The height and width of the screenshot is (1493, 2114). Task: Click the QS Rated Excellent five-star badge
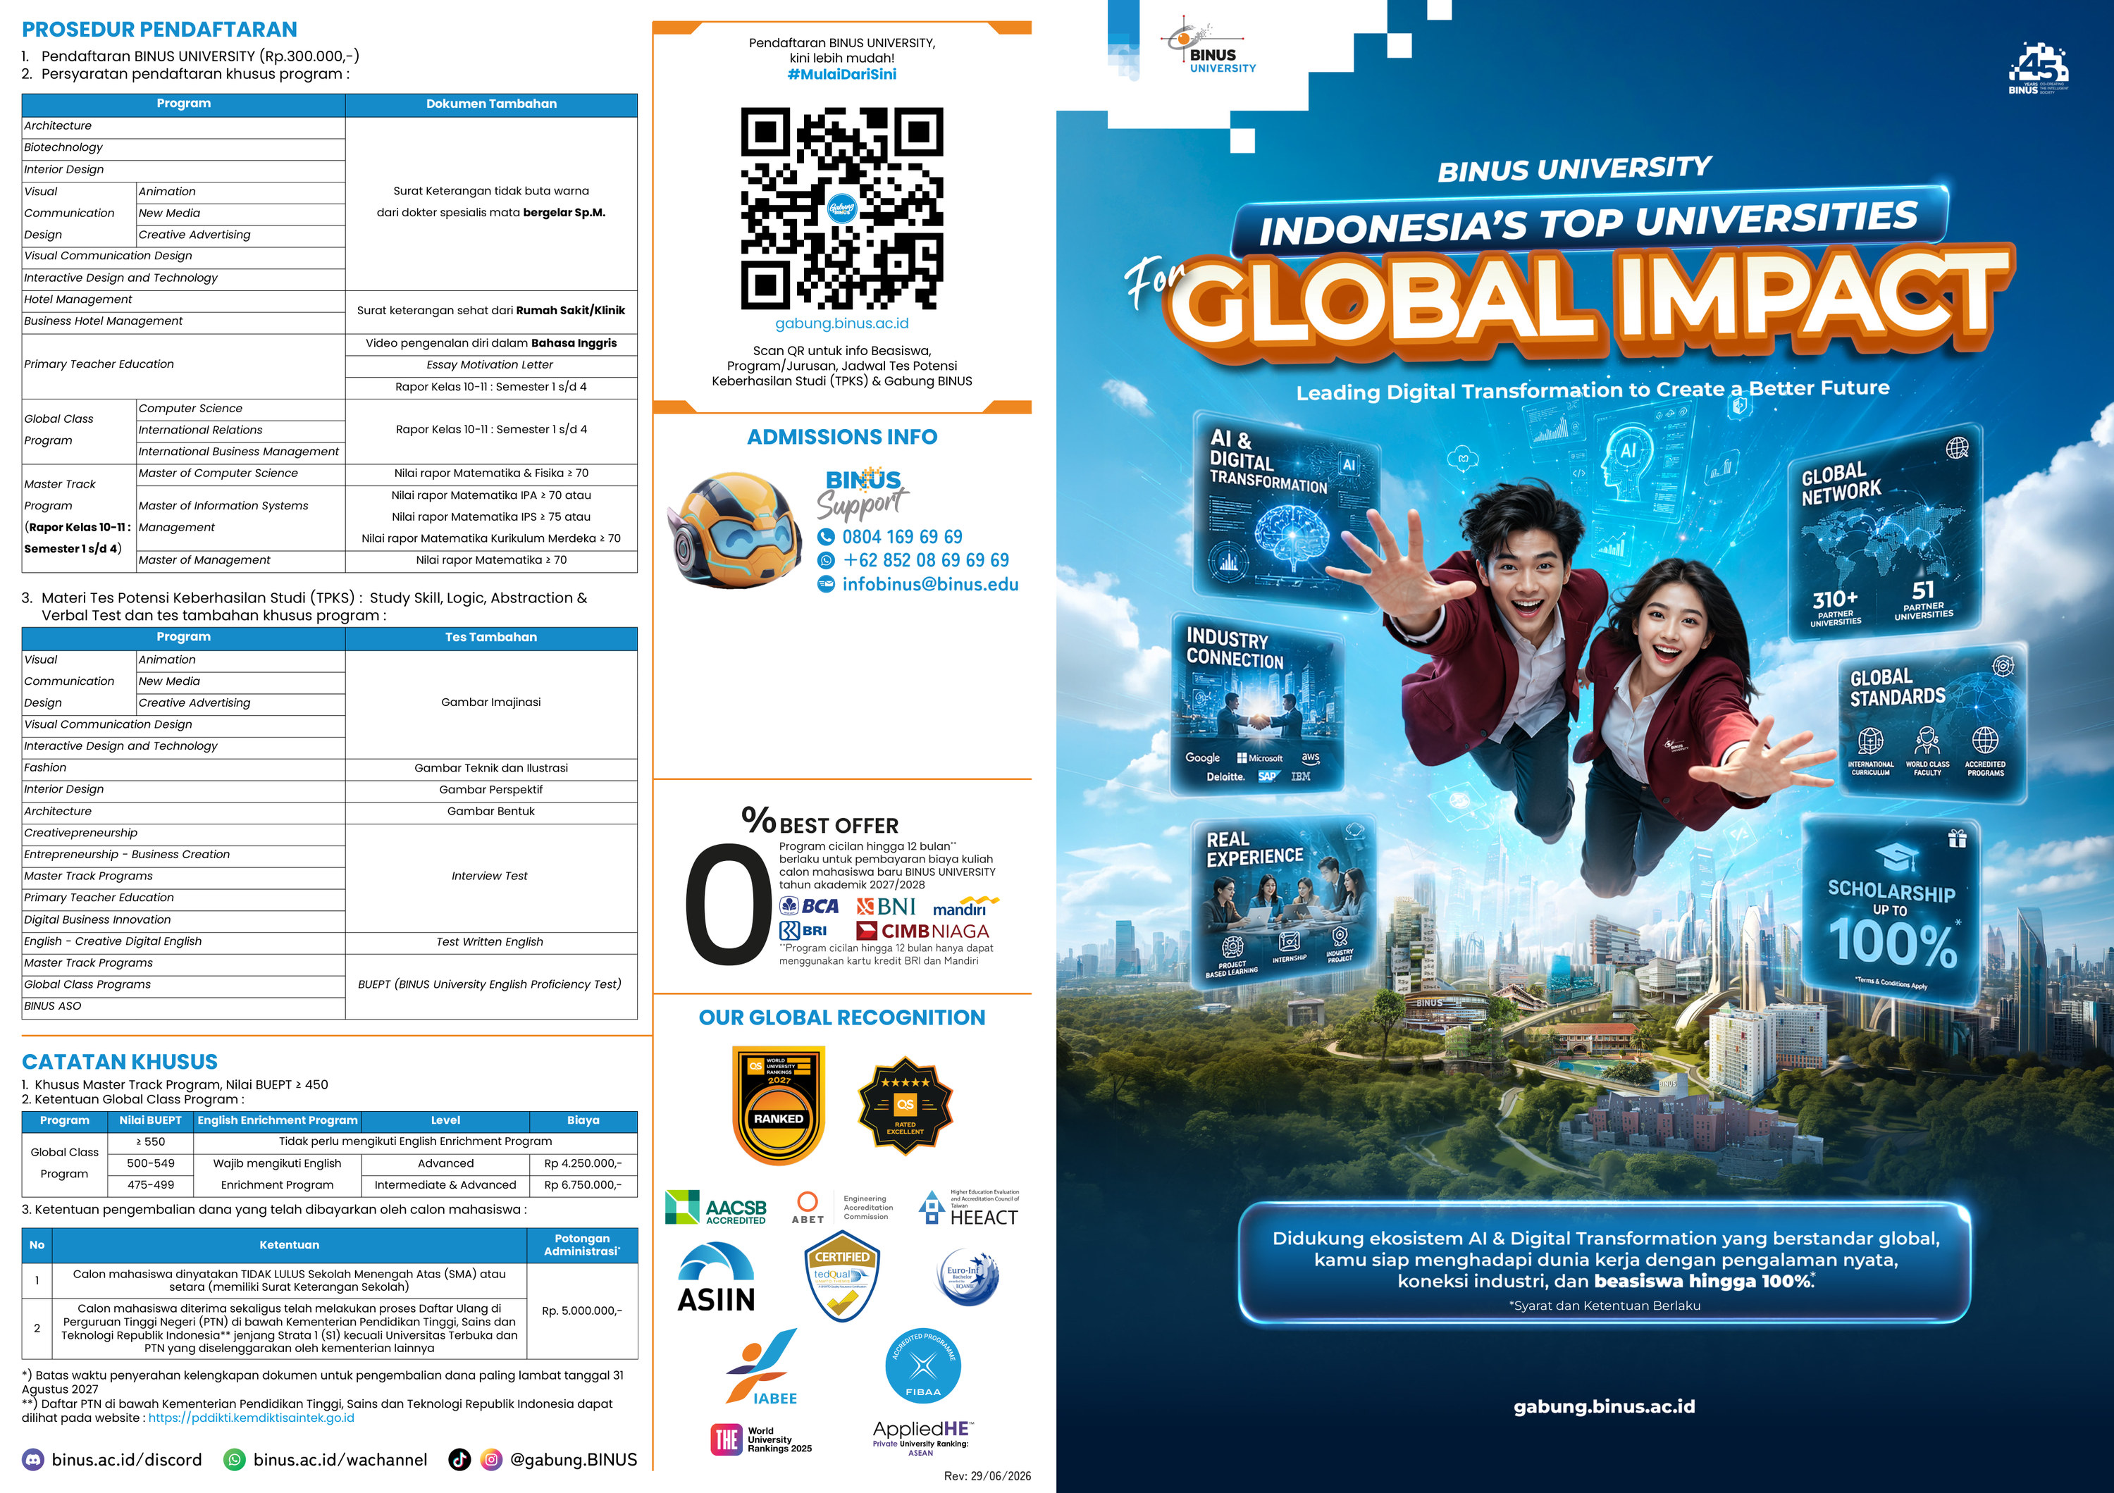point(905,1105)
